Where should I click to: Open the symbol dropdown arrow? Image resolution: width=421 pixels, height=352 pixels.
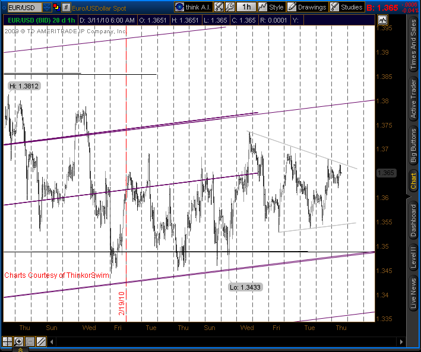point(47,8)
